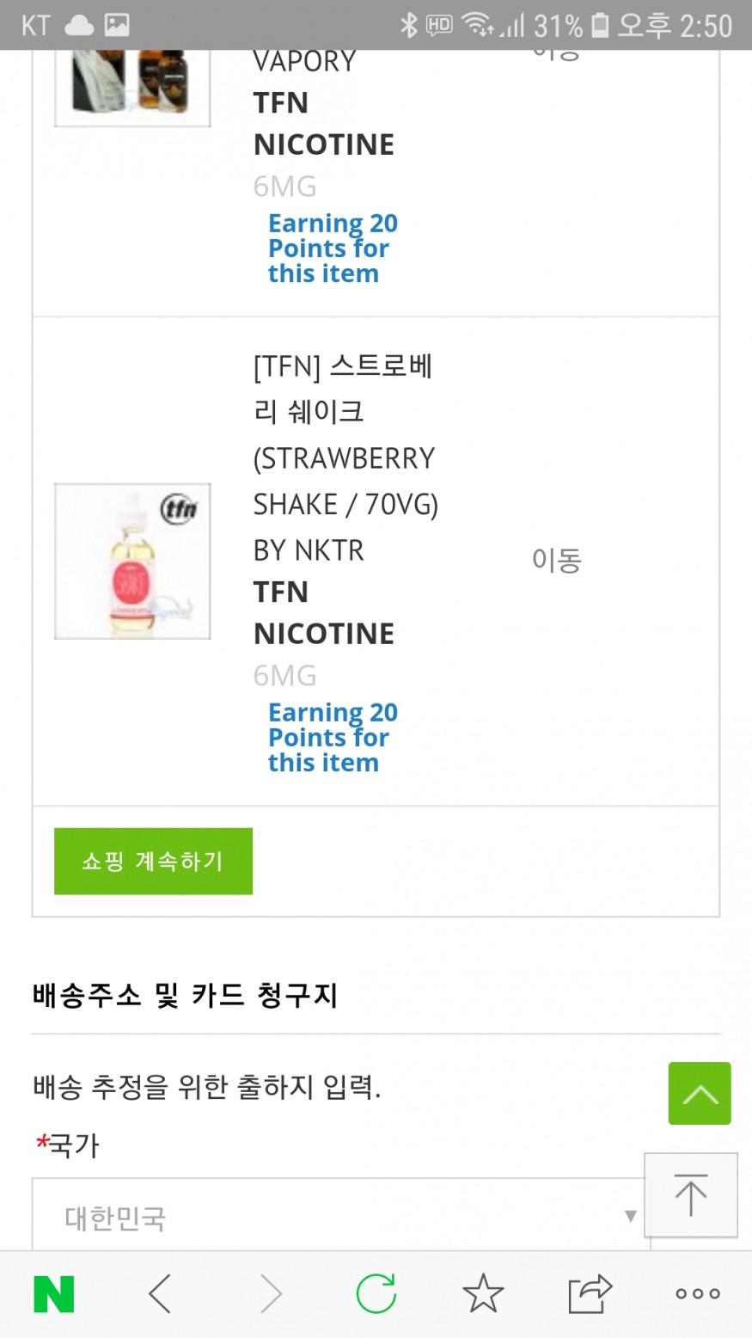Click Earning 20 Points text under Strawberry Shake
The height and width of the screenshot is (1338, 752).
(x=332, y=737)
